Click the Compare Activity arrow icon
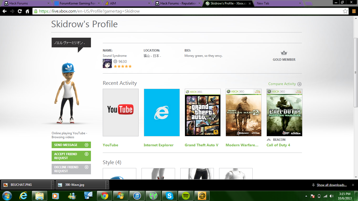The width and height of the screenshot is (358, 201). point(299,84)
